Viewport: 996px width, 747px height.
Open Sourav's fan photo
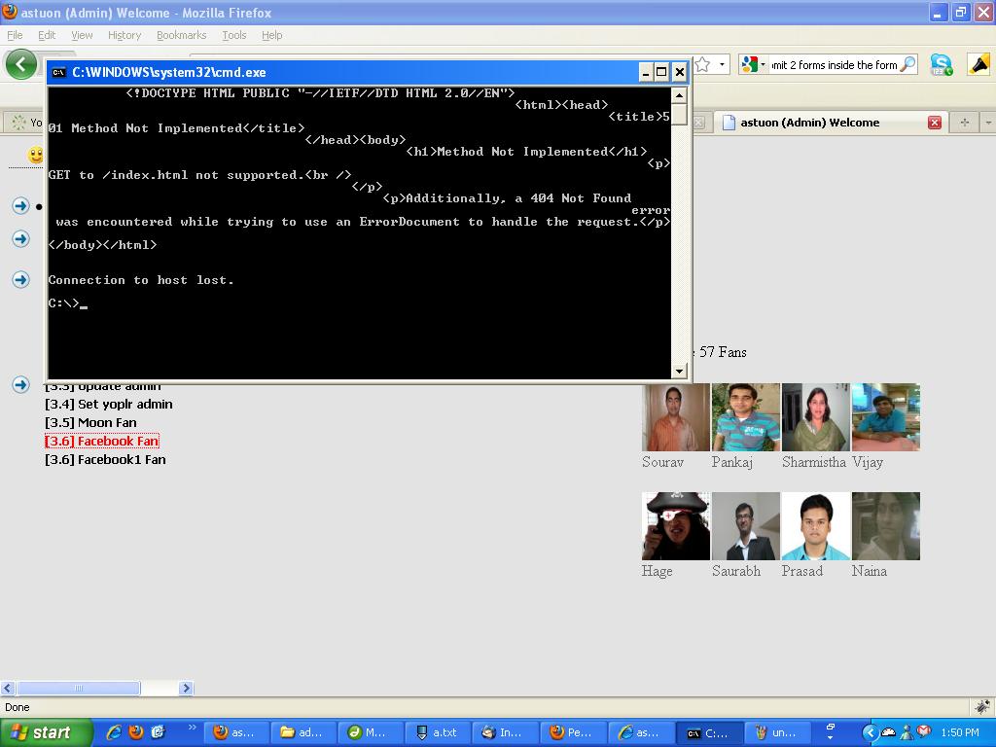(676, 417)
